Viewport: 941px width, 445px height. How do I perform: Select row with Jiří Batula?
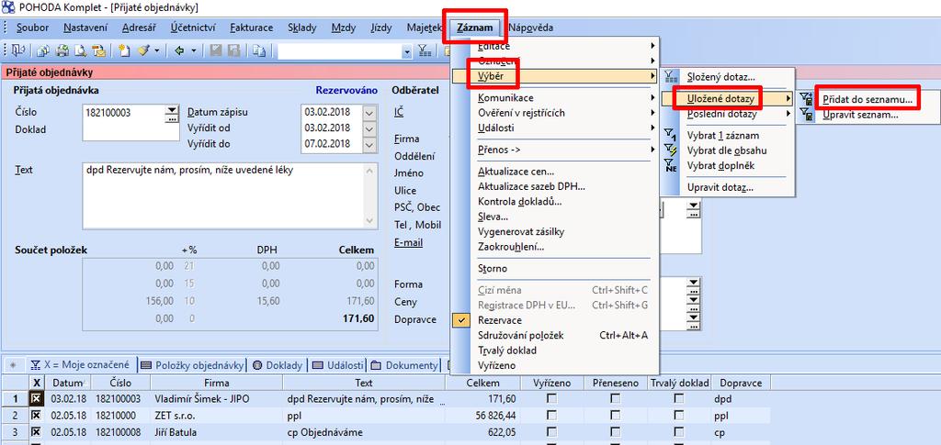385,432
